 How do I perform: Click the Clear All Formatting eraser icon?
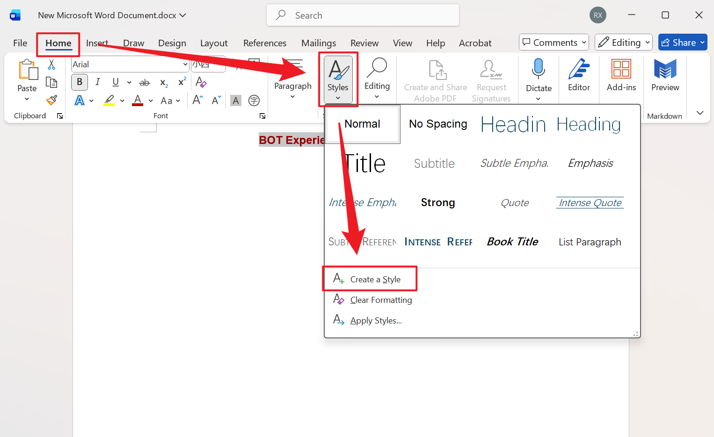click(x=201, y=82)
